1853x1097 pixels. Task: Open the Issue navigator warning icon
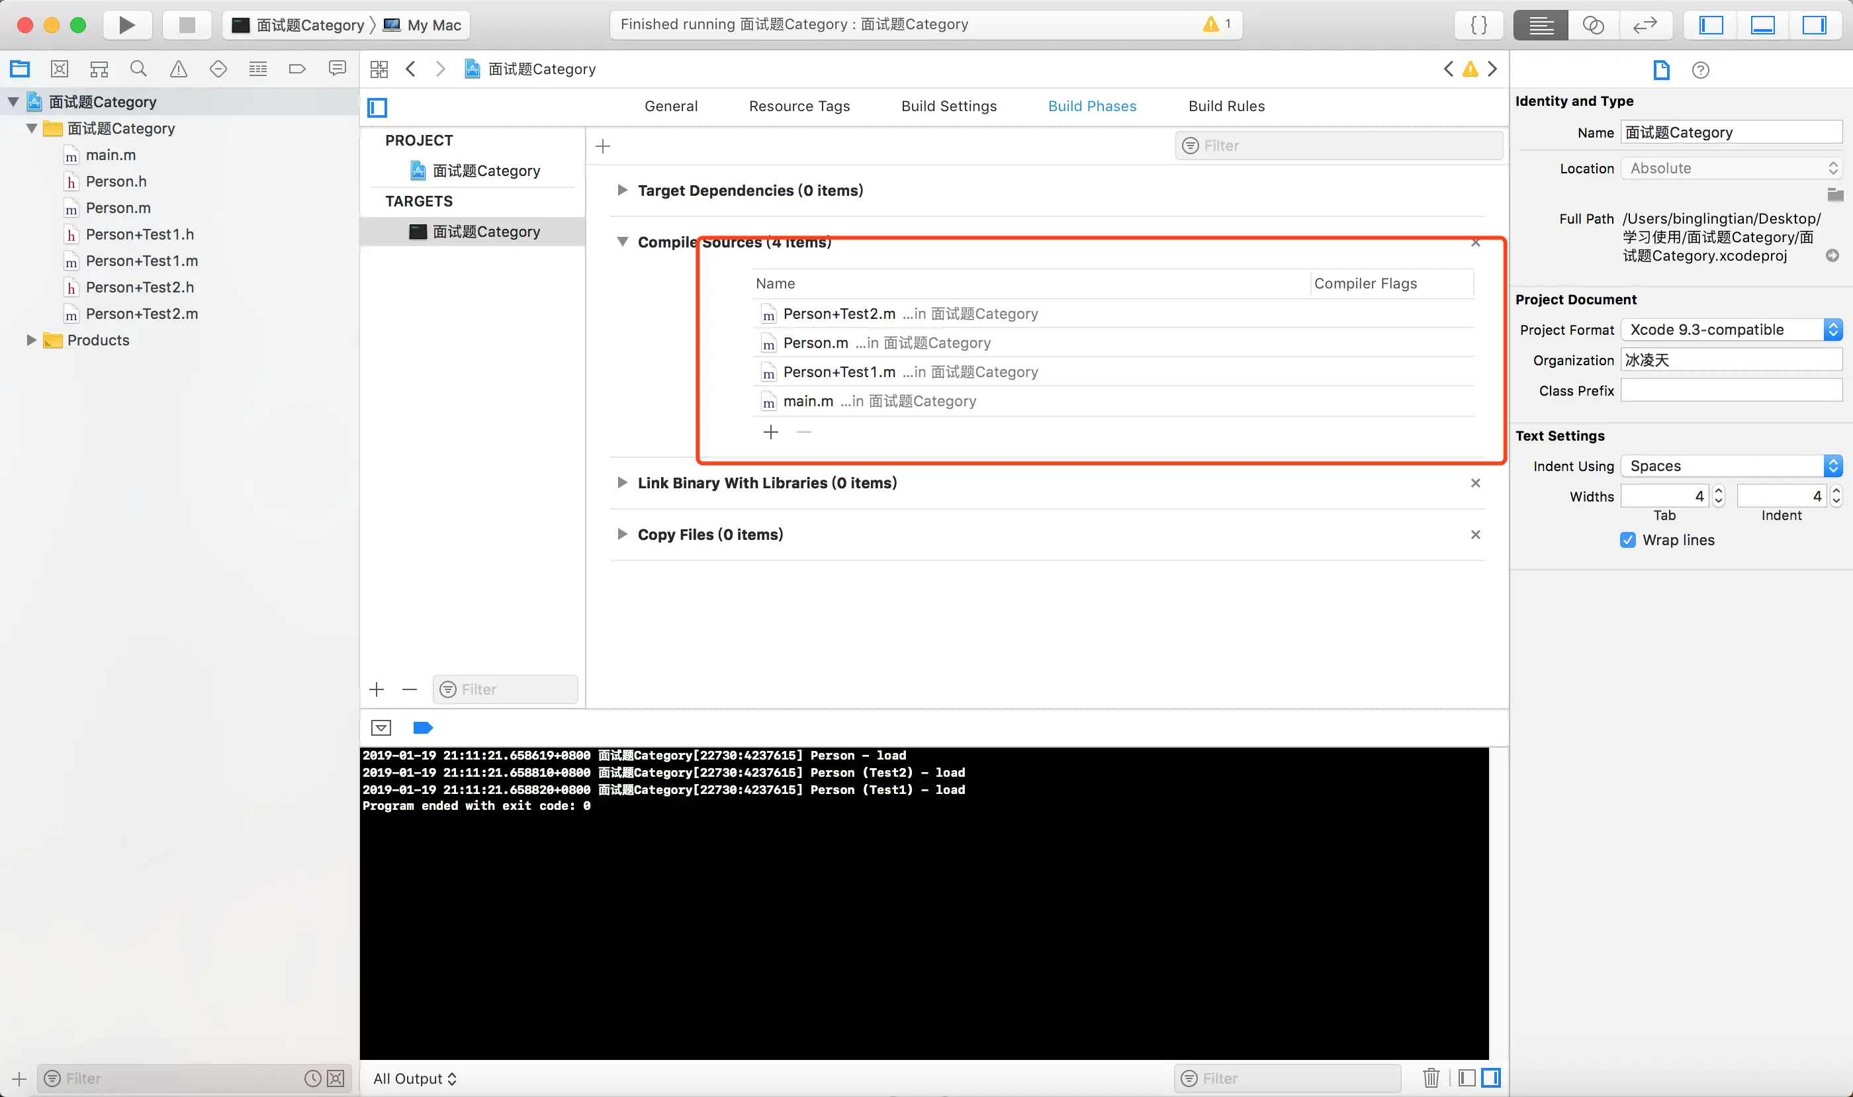[x=178, y=69]
